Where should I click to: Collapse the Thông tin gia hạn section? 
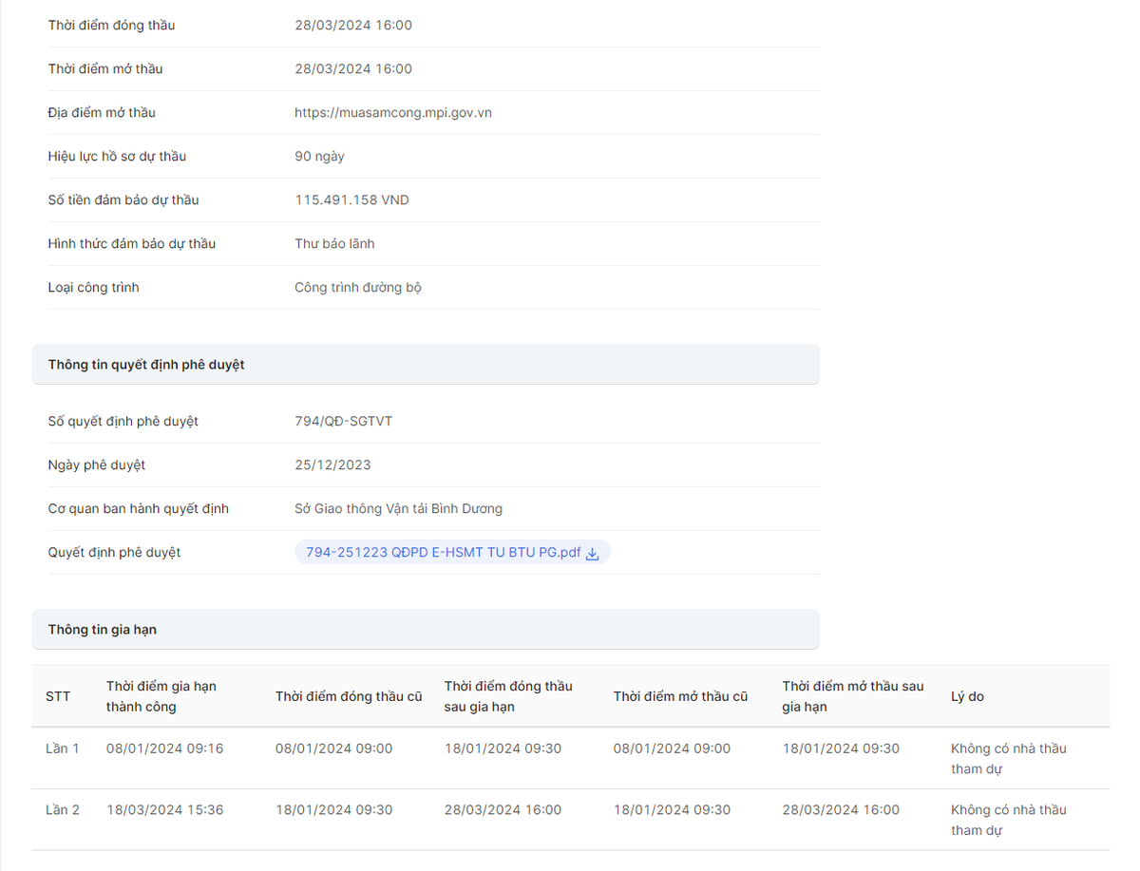pyautogui.click(x=426, y=630)
